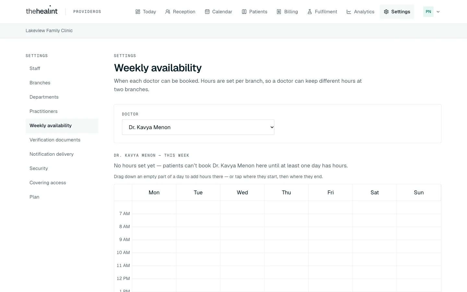Image resolution: width=467 pixels, height=292 pixels.
Task: Click the Wed column header
Action: coord(242,192)
